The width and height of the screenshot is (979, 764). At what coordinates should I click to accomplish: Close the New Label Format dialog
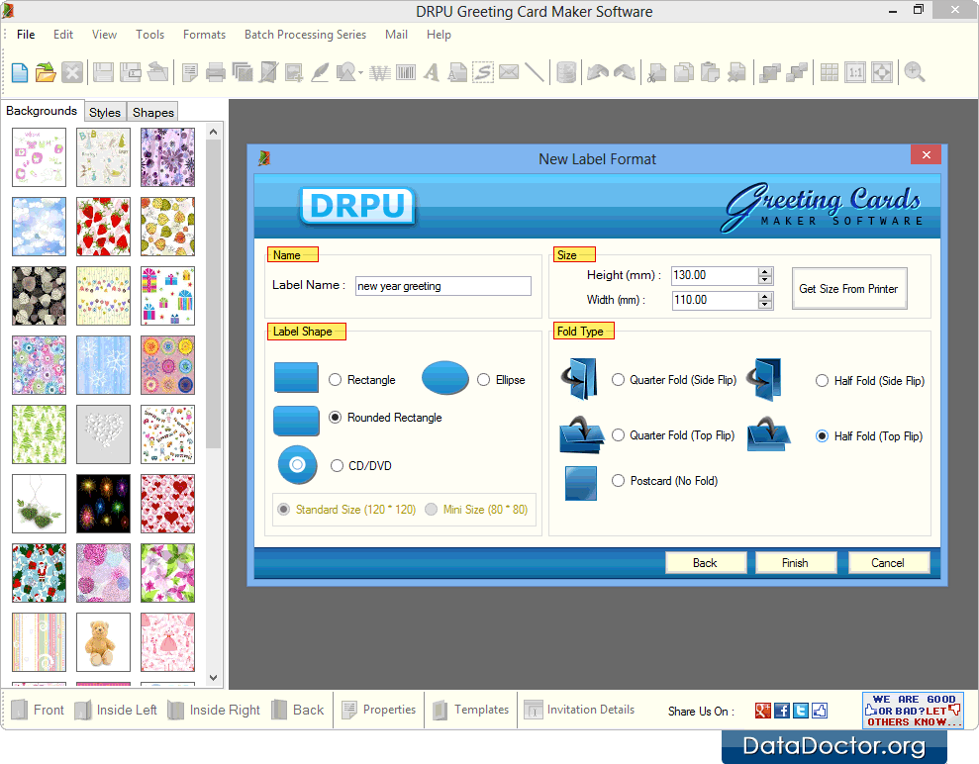(x=927, y=154)
